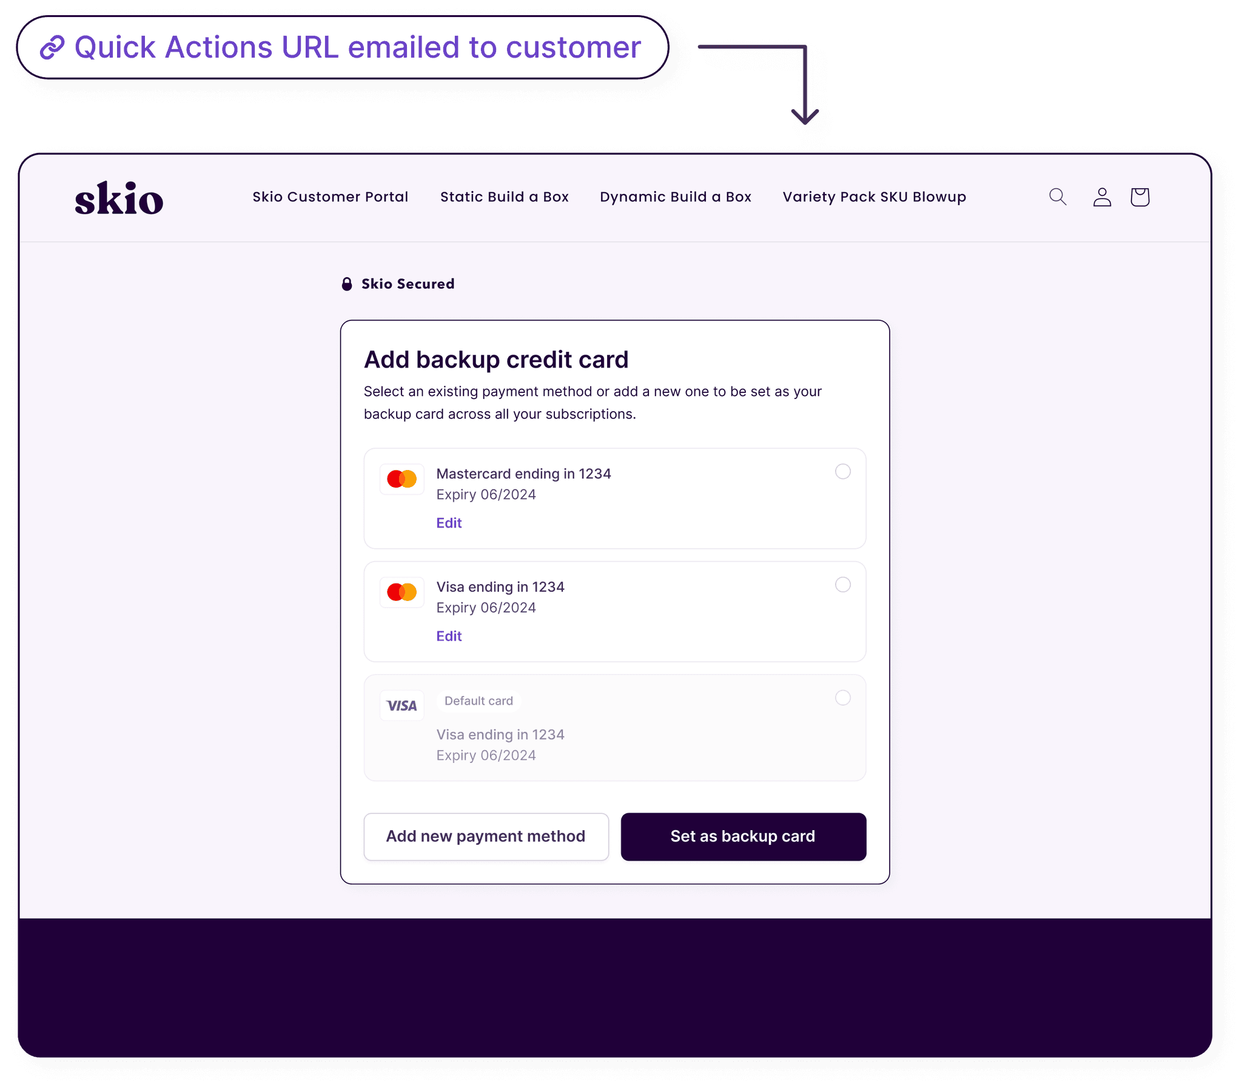Click the Mastercard icon on the second card
This screenshot has width=1242, height=1088.
coord(402,591)
